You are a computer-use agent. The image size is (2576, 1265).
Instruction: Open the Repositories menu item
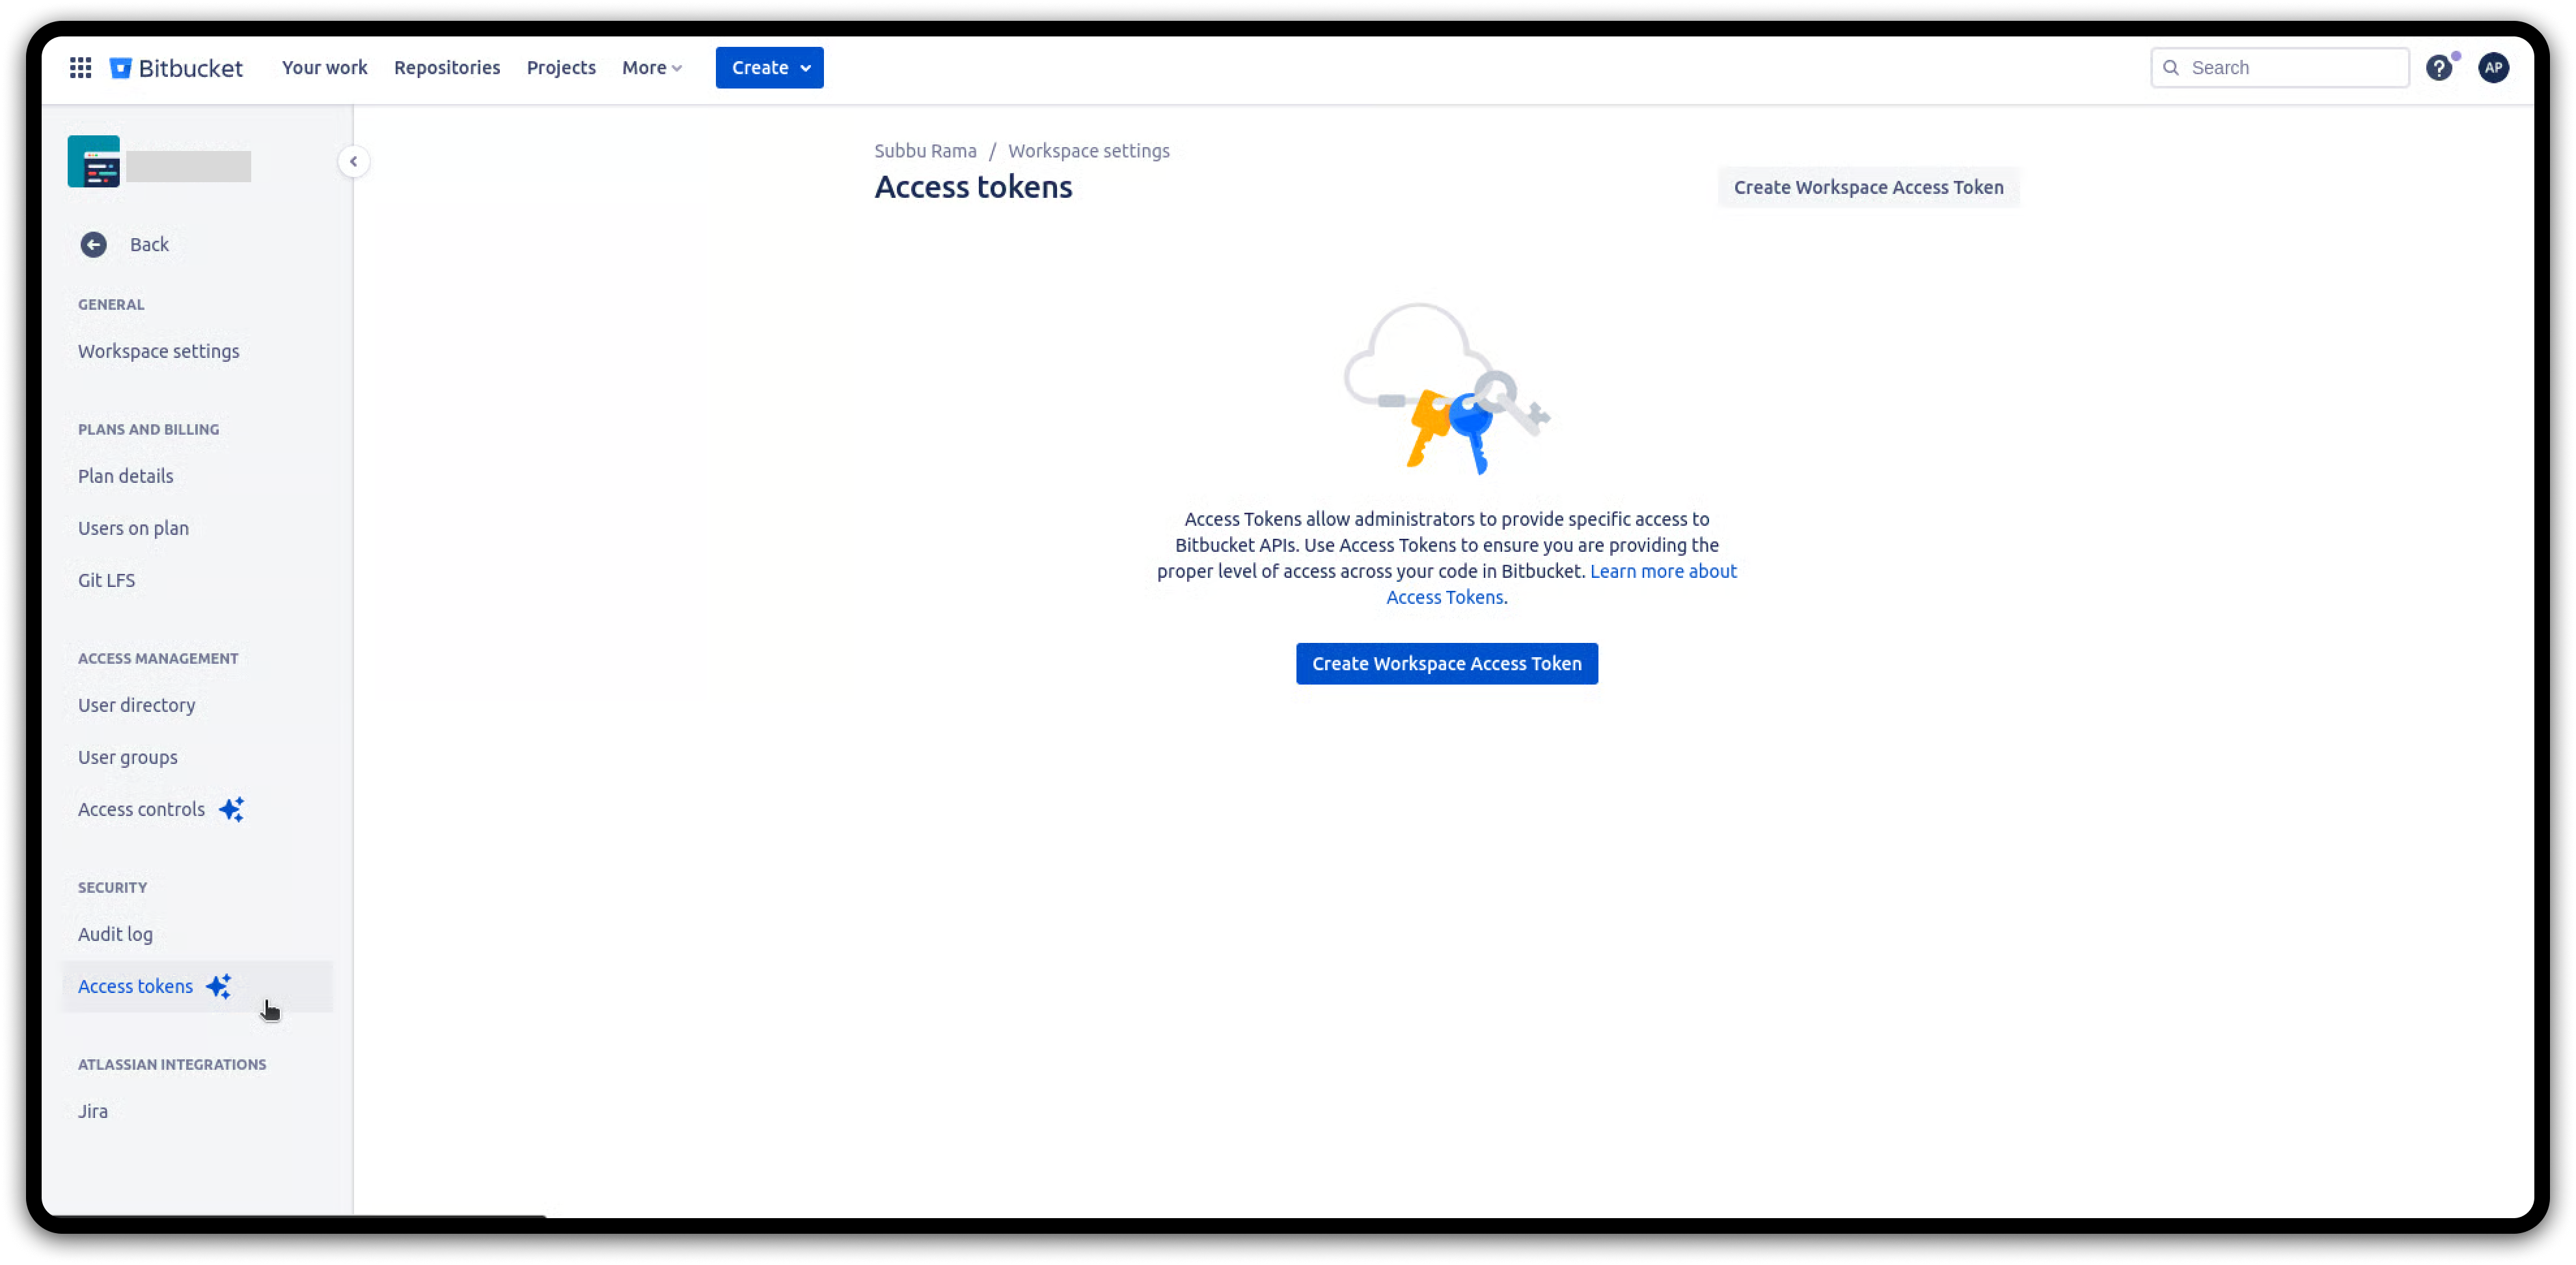click(x=447, y=68)
